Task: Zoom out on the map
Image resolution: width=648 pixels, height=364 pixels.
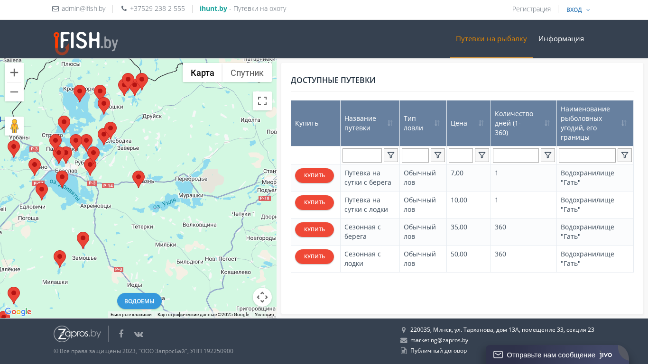Action: click(x=14, y=92)
